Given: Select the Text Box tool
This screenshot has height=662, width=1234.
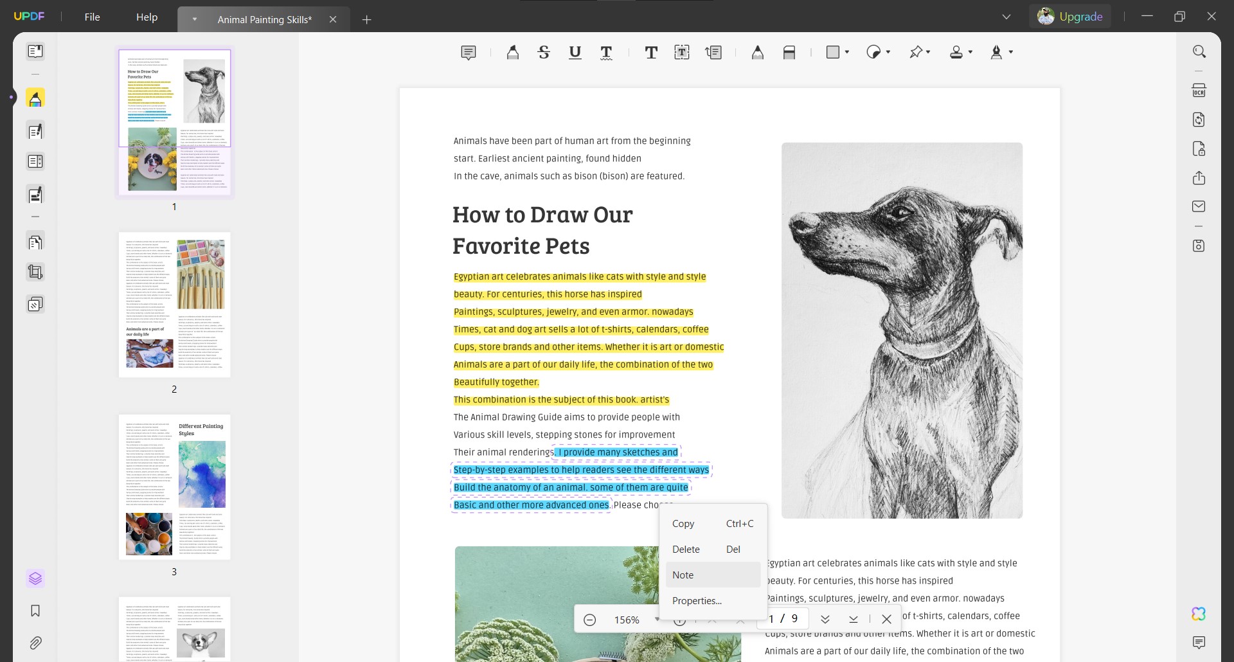Looking at the screenshot, I should (x=682, y=52).
